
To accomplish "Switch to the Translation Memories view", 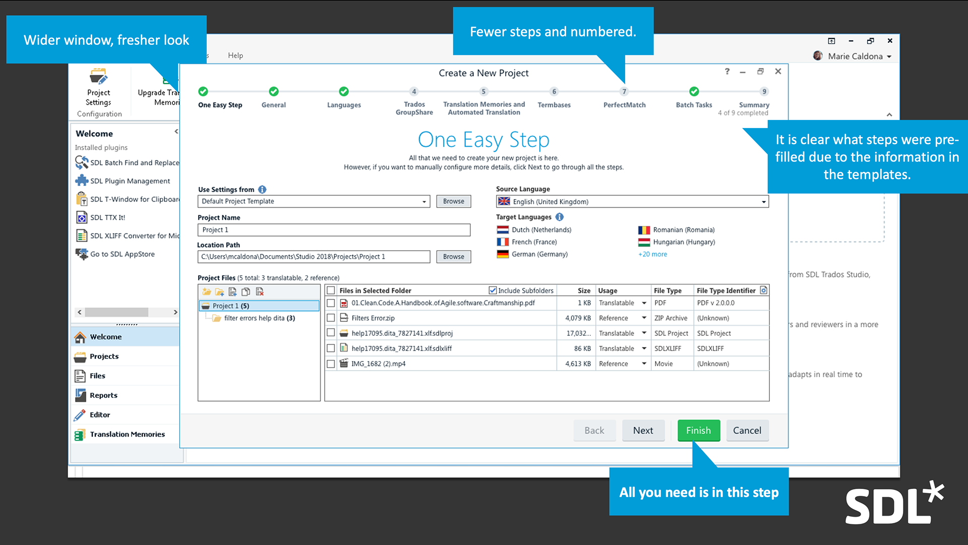I will [x=125, y=435].
